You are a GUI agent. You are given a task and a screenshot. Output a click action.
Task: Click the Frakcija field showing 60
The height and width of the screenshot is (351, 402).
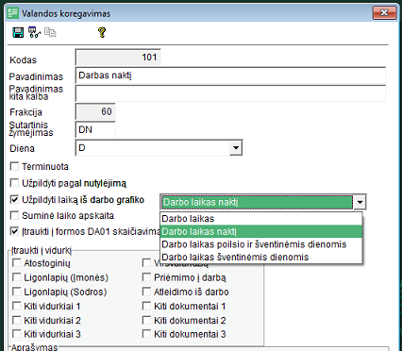coord(95,111)
